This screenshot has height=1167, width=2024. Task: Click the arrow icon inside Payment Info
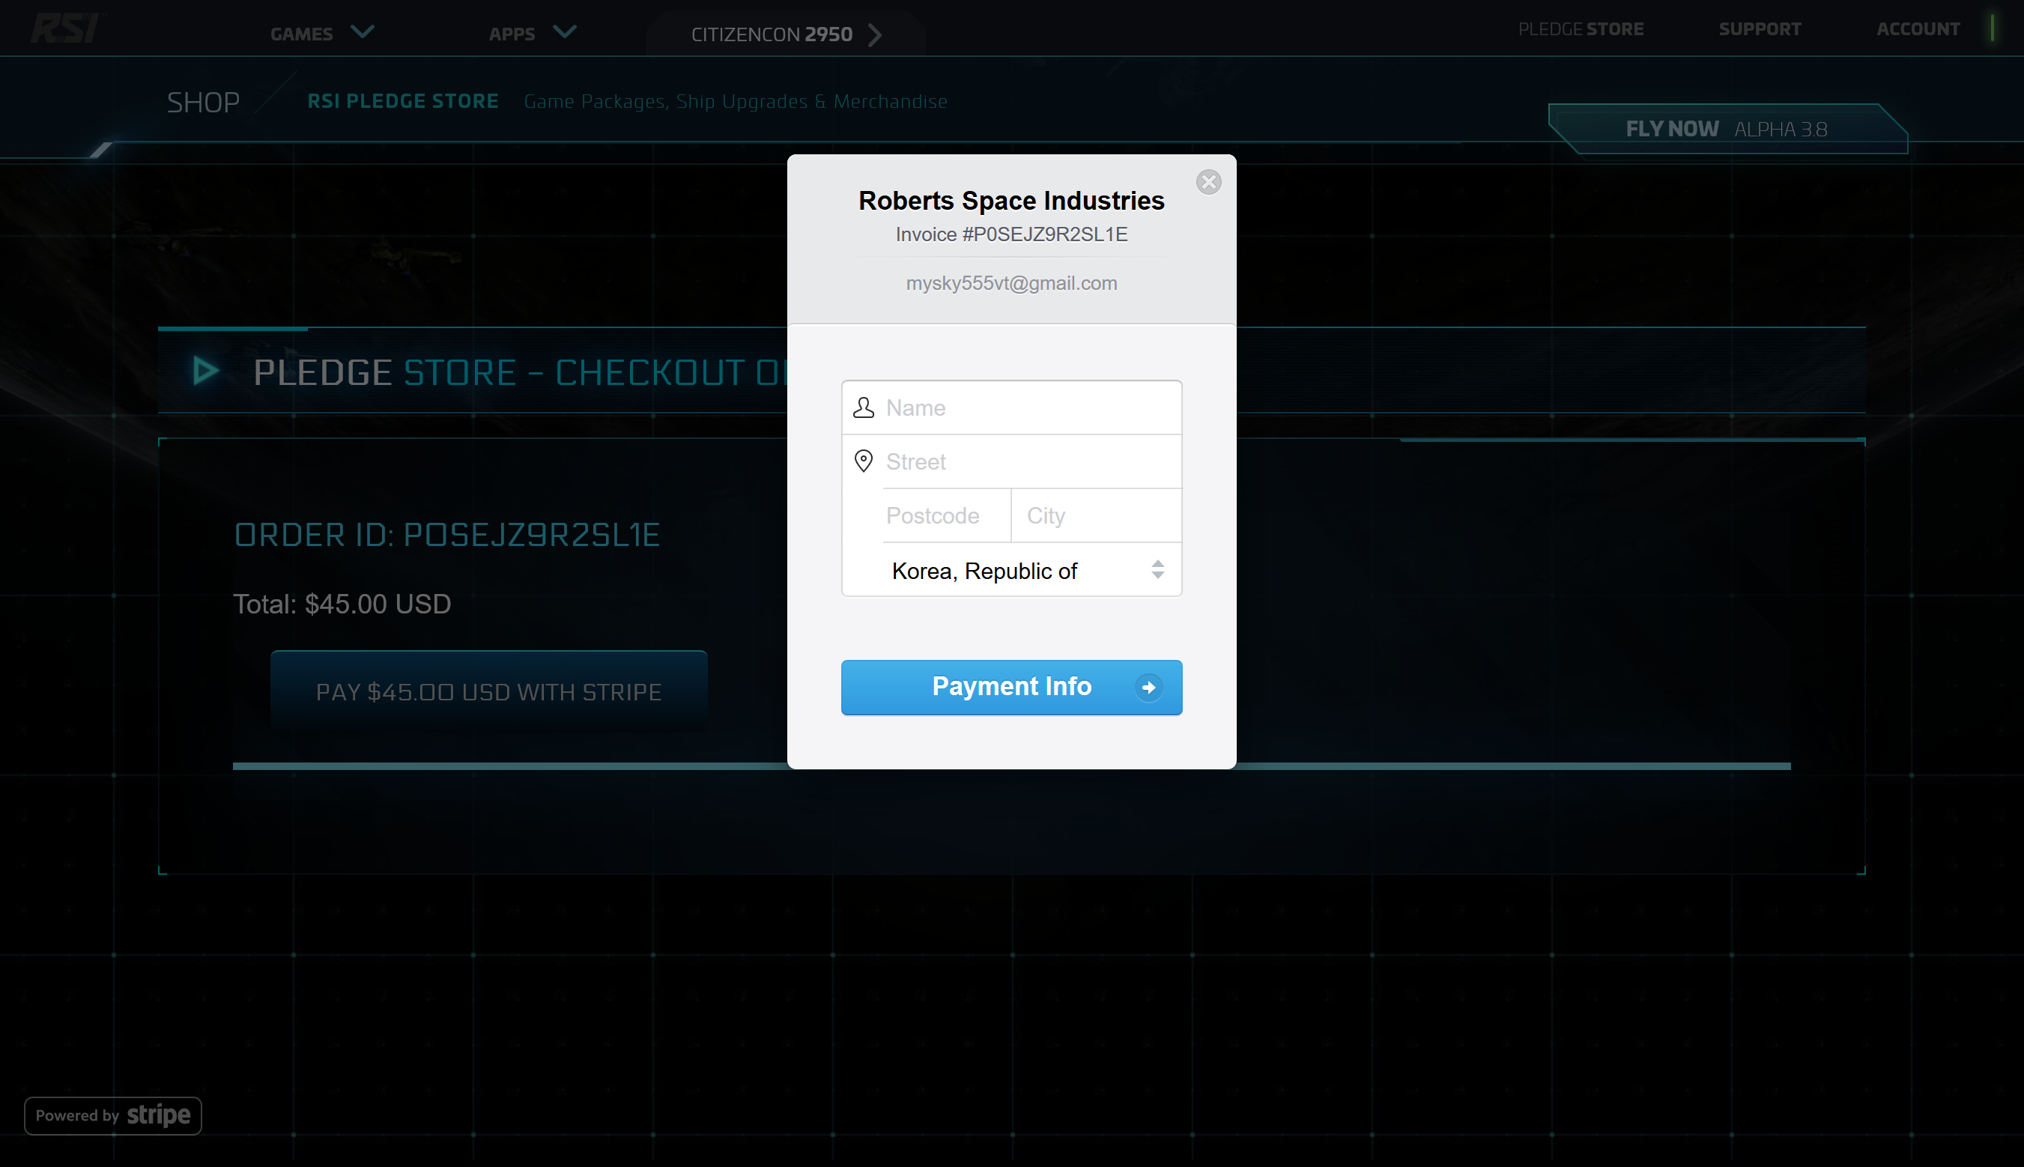[1148, 687]
